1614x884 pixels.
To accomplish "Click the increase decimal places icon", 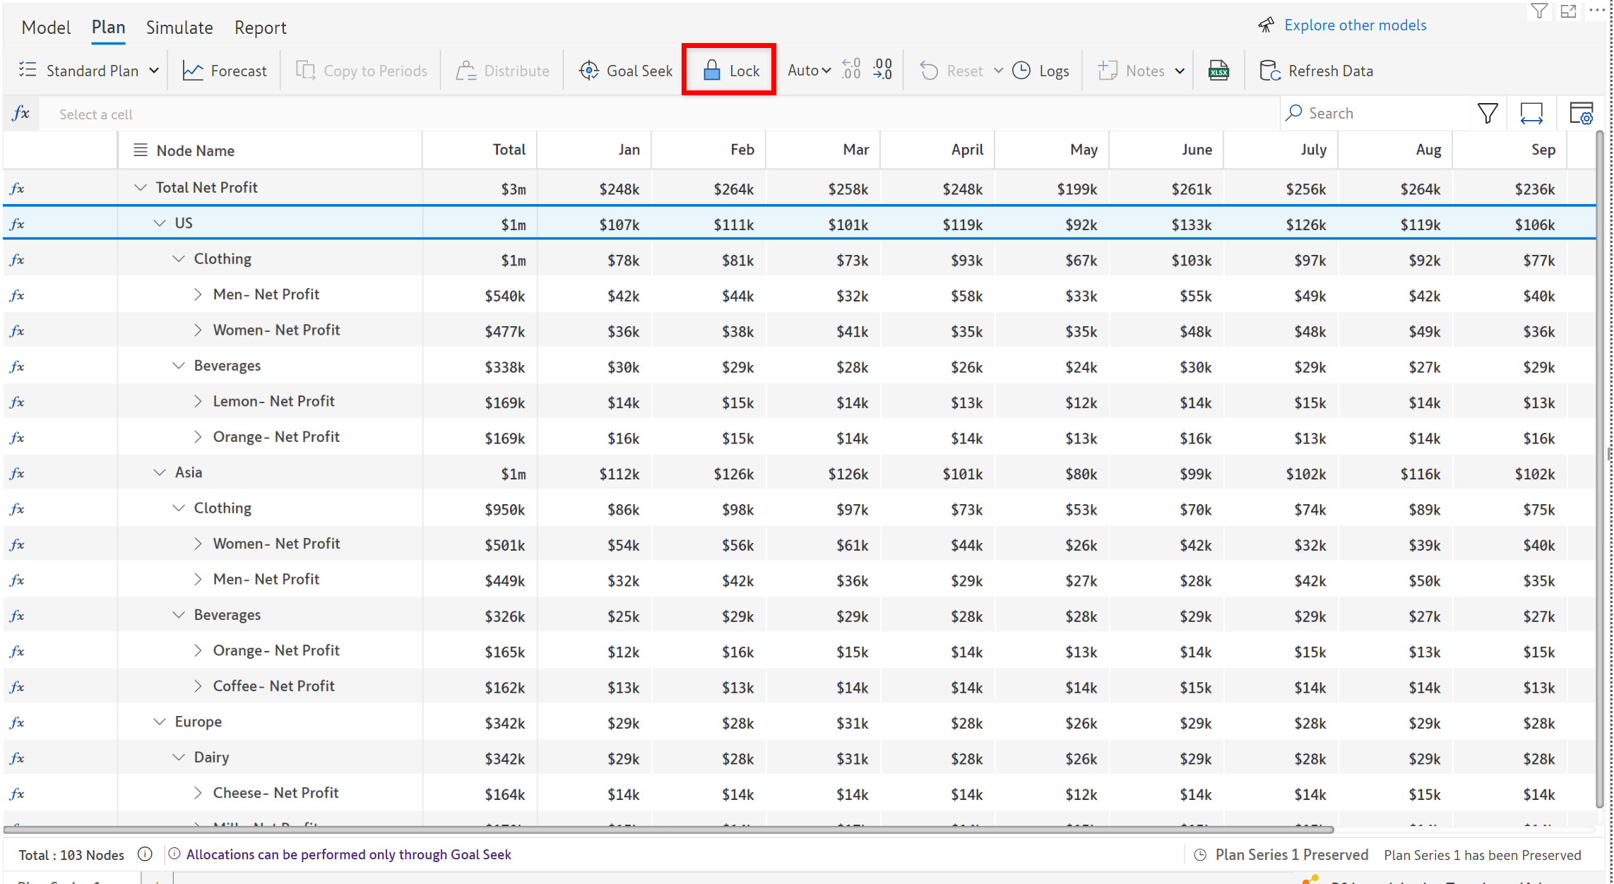I will 851,69.
